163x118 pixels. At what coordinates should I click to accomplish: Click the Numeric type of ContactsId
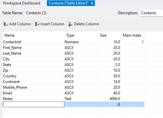point(81,42)
